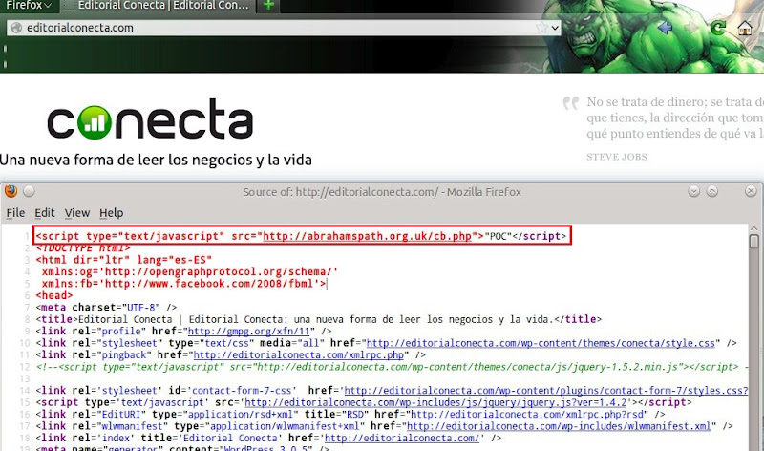Click the globe site identity icon
The width and height of the screenshot is (764, 451).
pyautogui.click(x=16, y=28)
